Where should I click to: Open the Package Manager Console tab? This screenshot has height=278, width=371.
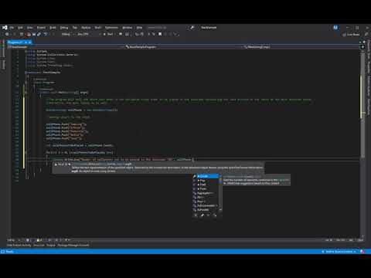point(73,246)
